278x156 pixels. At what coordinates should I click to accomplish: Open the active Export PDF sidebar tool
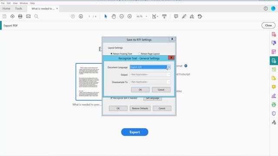click(274, 61)
